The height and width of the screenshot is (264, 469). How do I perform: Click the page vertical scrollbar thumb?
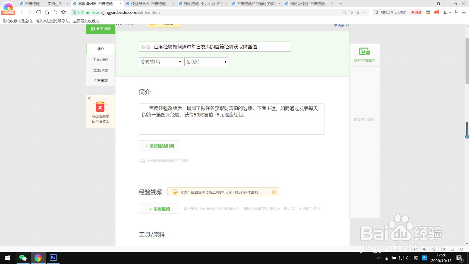tap(467, 61)
